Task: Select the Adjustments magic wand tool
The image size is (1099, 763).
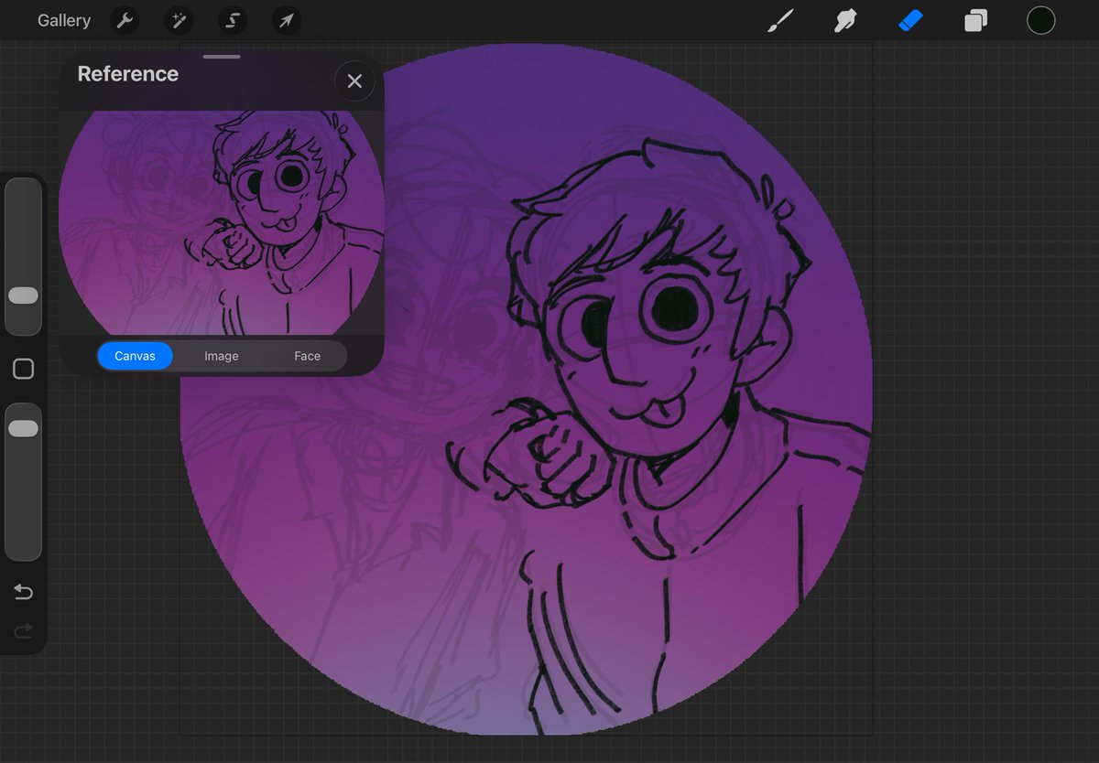Action: coord(178,20)
